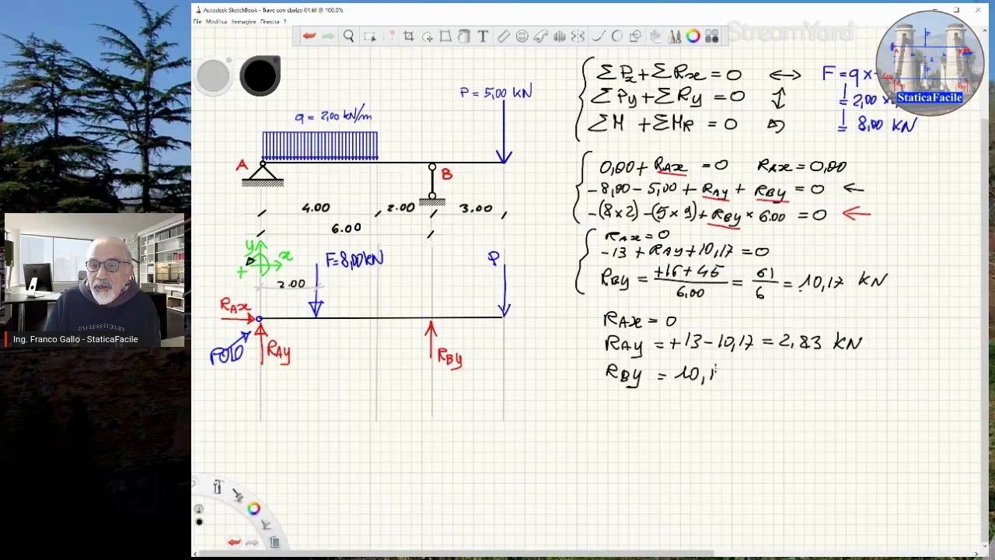995x560 pixels.
Task: Select the rectangular Selection tool
Action: pos(370,37)
